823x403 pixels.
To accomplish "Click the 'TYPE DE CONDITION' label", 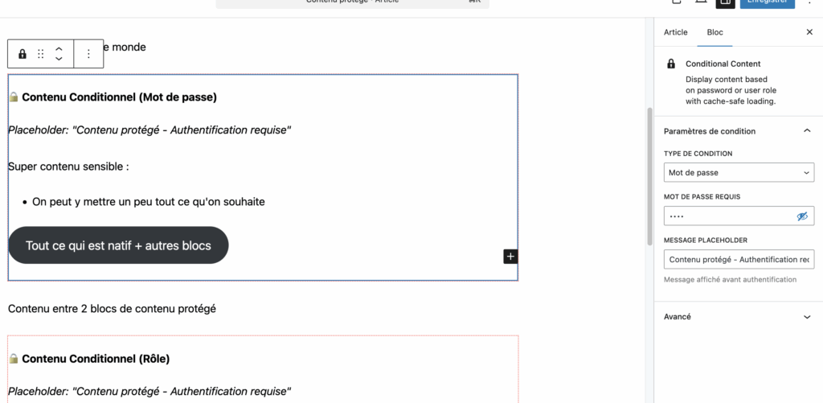I will click(x=698, y=154).
